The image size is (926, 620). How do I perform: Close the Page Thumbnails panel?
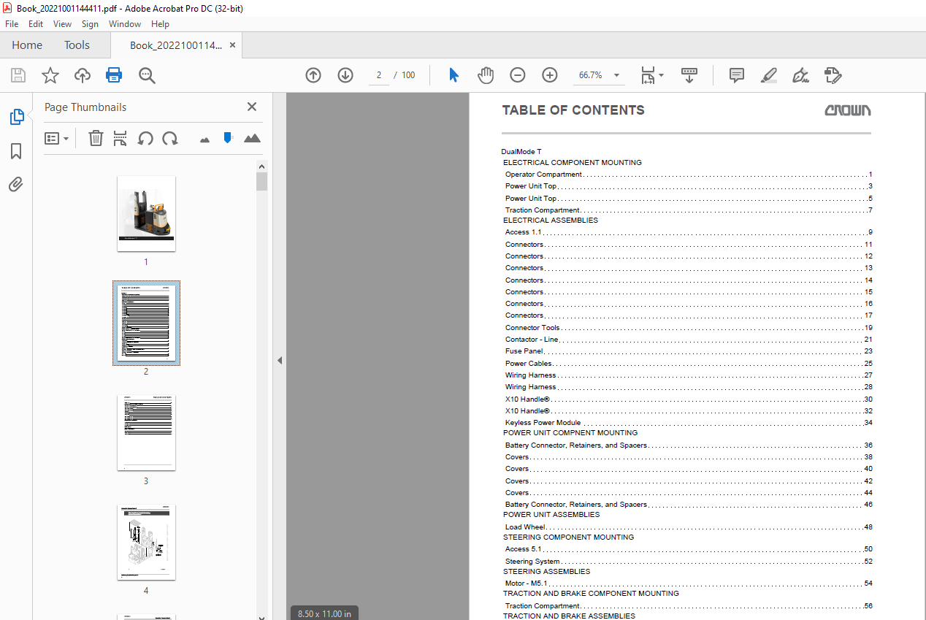pyautogui.click(x=252, y=107)
